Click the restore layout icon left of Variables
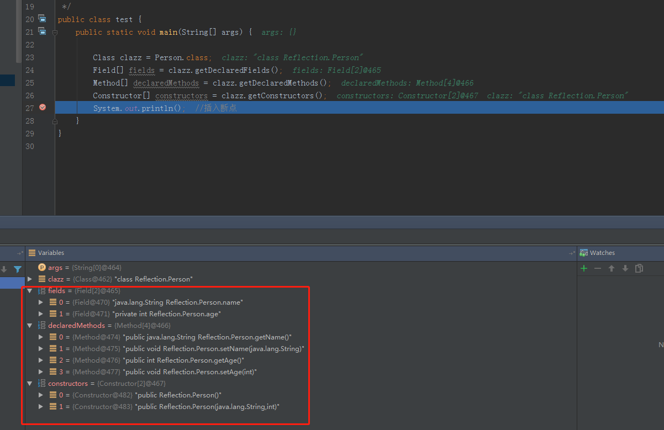 20,253
